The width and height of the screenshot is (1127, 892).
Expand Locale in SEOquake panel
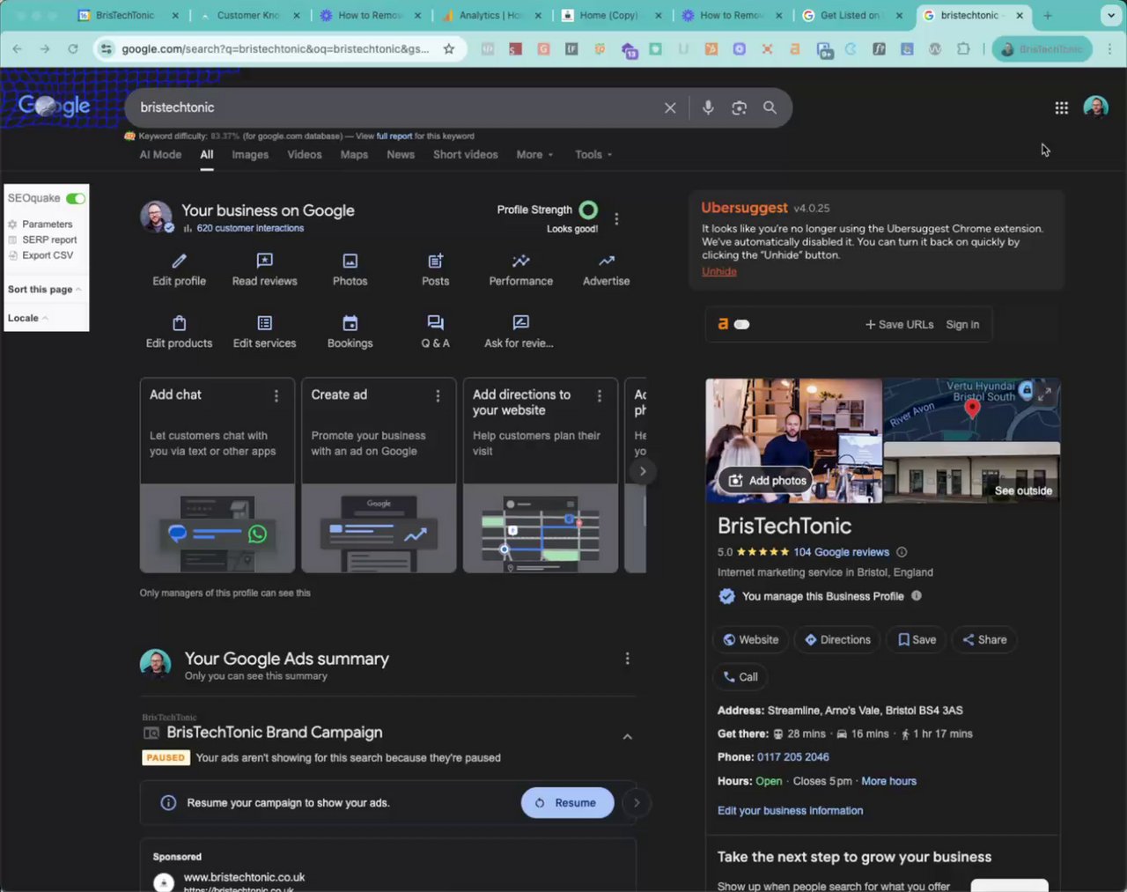(27, 318)
